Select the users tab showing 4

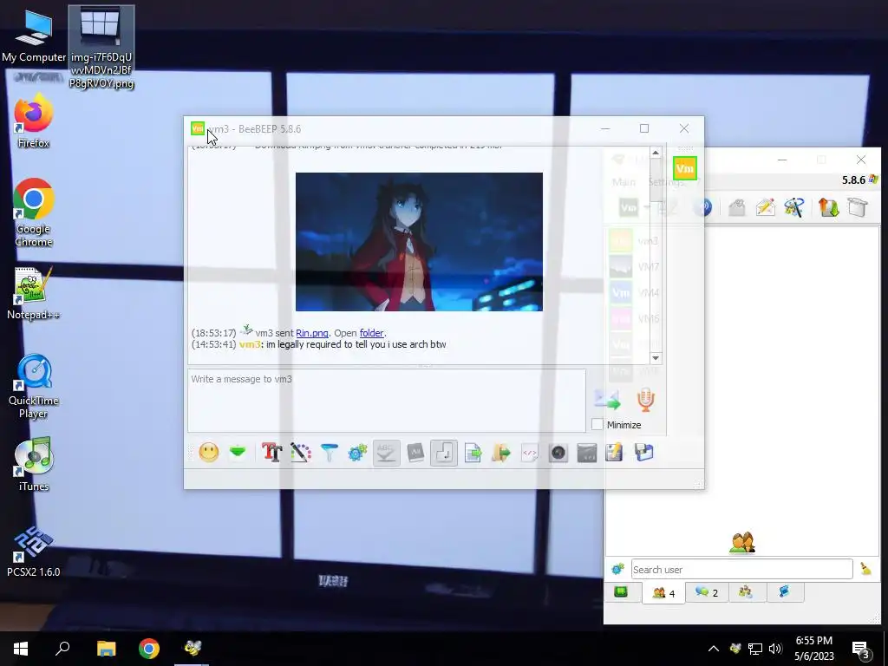663,593
